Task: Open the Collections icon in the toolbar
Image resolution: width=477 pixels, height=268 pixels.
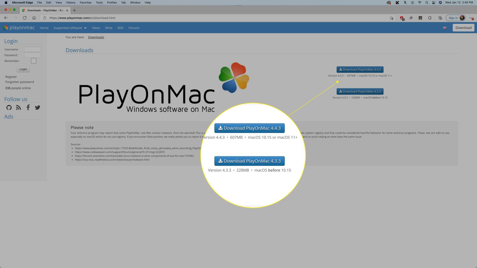Action: [x=440, y=18]
